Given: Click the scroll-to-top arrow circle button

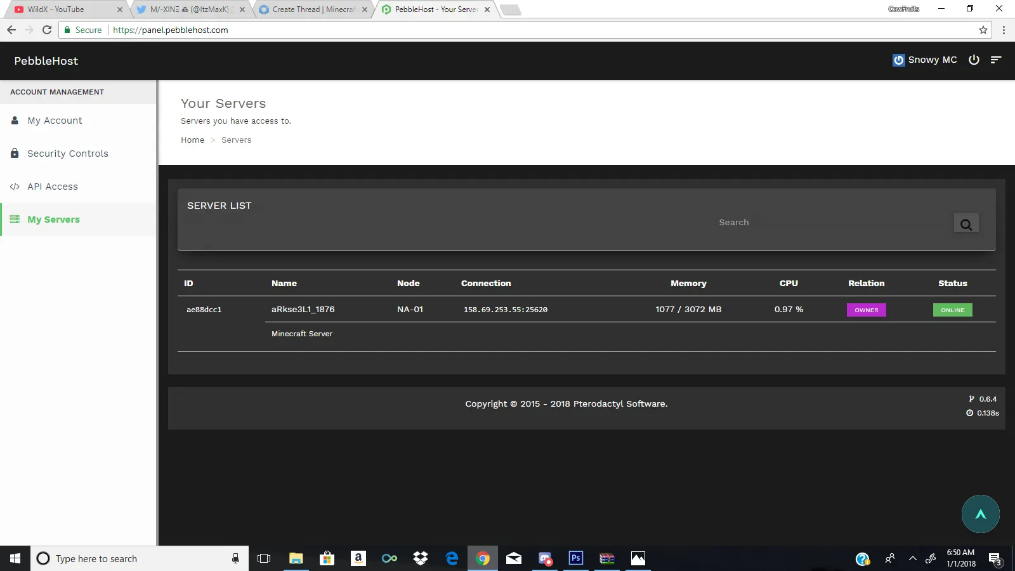Looking at the screenshot, I should pos(980,514).
